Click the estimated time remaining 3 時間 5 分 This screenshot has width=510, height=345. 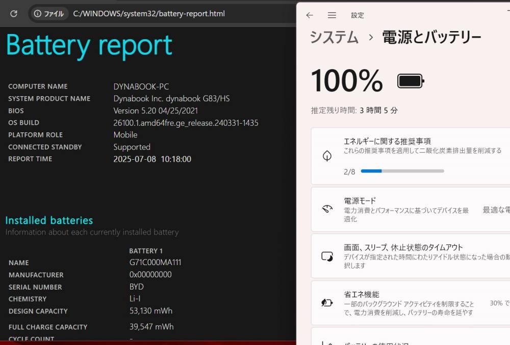pyautogui.click(x=378, y=110)
